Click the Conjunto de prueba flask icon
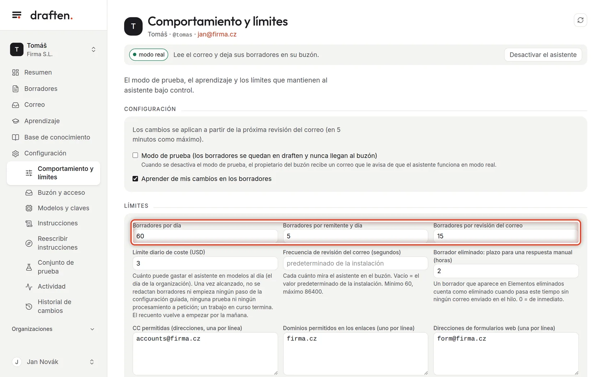The width and height of the screenshot is (604, 377). click(29, 267)
